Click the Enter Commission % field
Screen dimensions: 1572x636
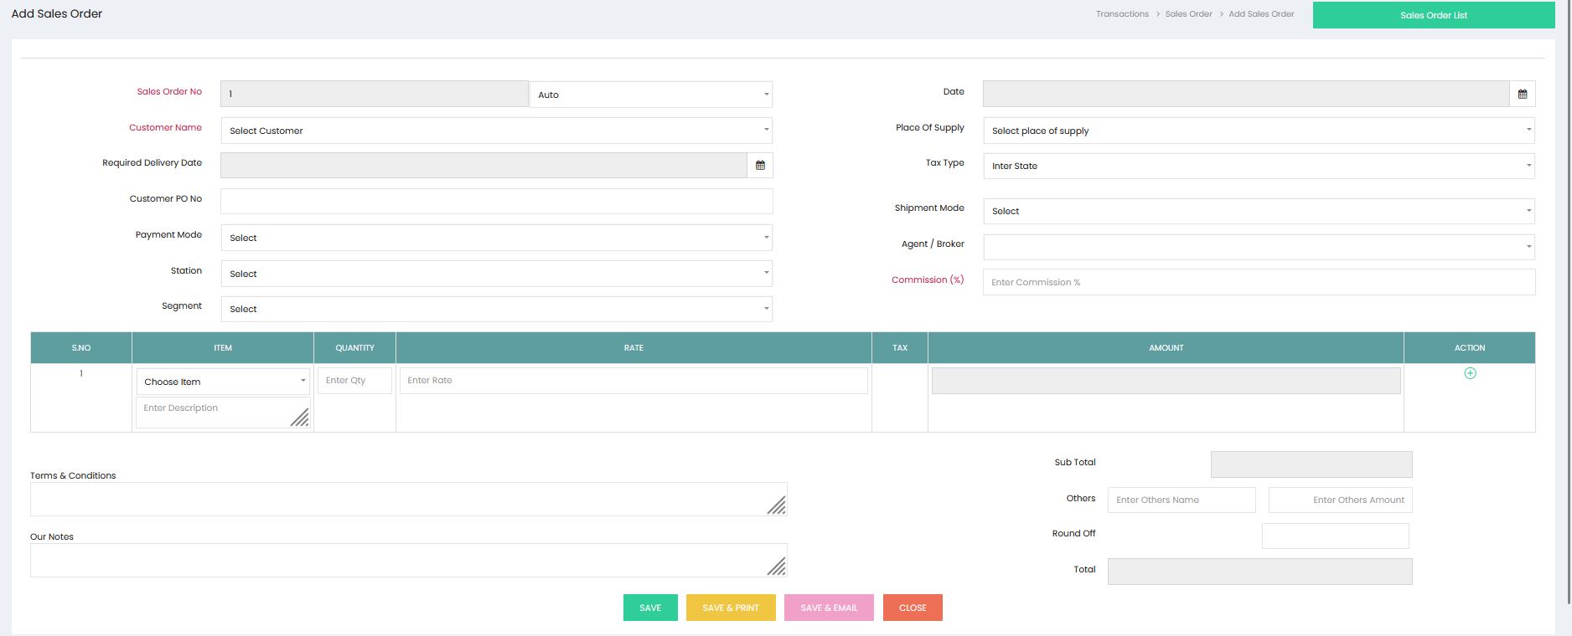(x=1259, y=282)
